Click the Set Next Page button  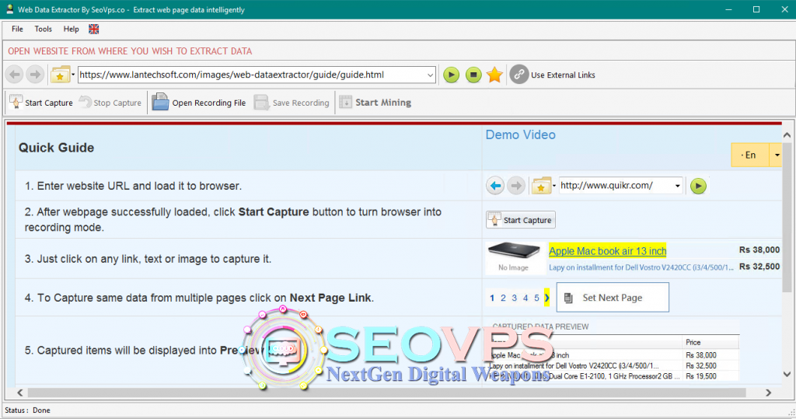(x=613, y=298)
